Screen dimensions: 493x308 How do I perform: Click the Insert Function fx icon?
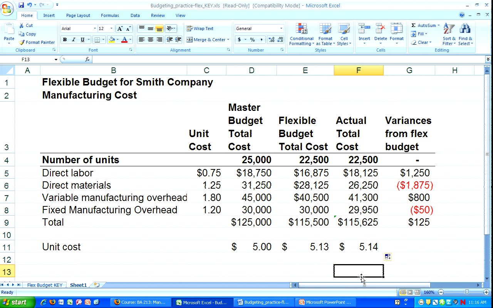point(87,59)
